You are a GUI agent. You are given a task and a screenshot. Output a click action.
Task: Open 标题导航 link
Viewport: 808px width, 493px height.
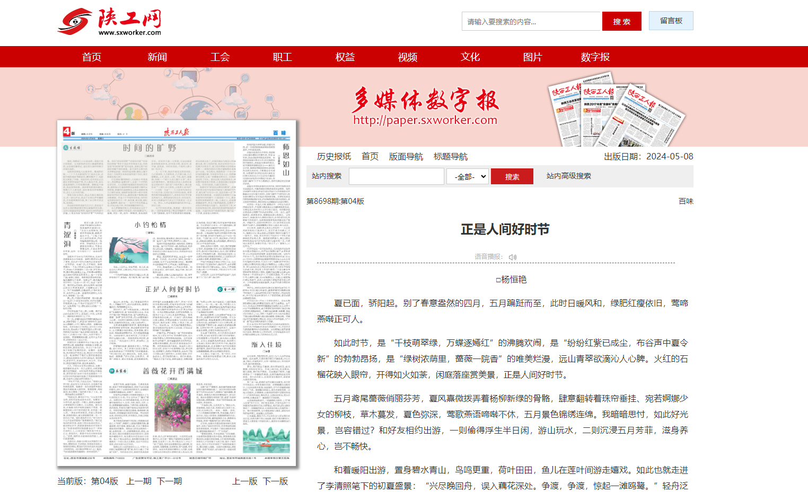451,156
